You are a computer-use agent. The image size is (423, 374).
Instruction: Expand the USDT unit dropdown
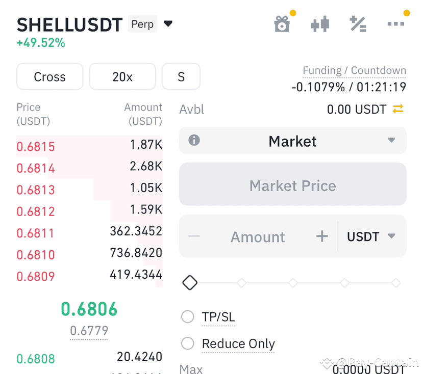pos(372,236)
